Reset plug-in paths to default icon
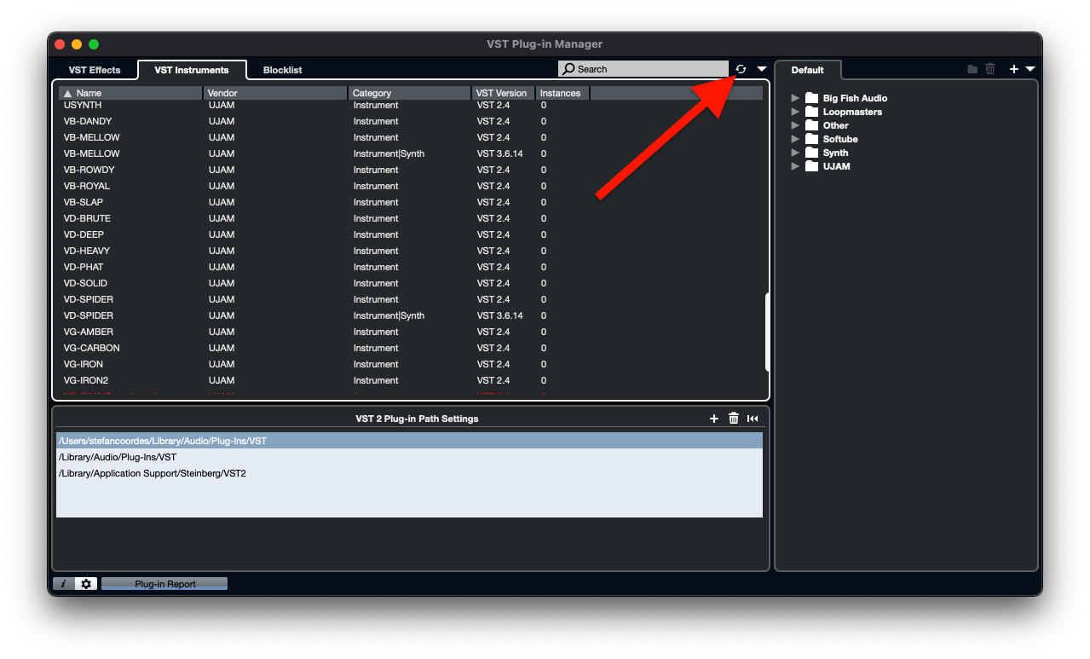This screenshot has height=659, width=1090. pyautogui.click(x=753, y=419)
